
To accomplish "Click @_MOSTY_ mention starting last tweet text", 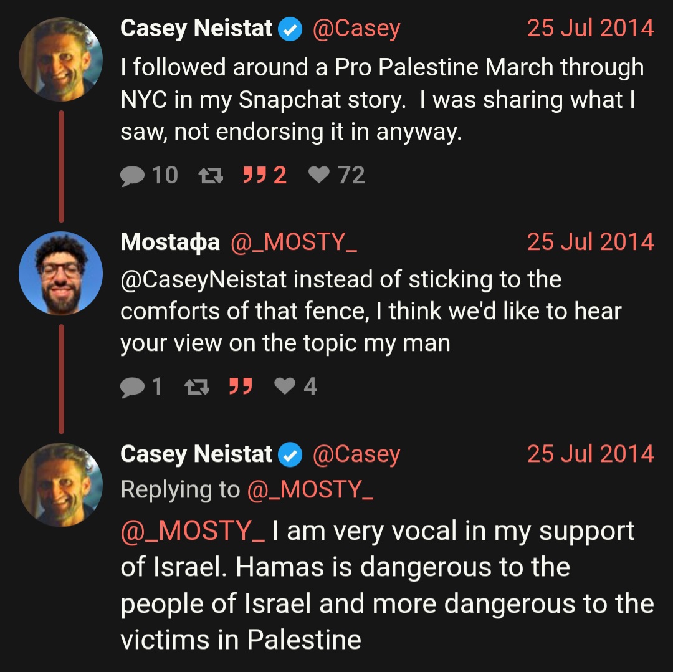I will (x=193, y=530).
